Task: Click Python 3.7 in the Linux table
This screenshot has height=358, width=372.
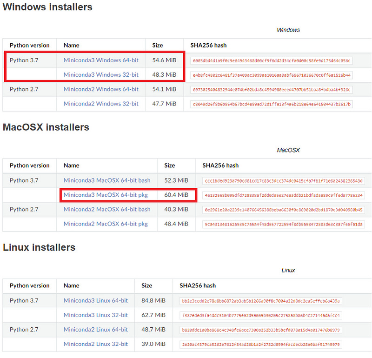Action: tap(24, 301)
